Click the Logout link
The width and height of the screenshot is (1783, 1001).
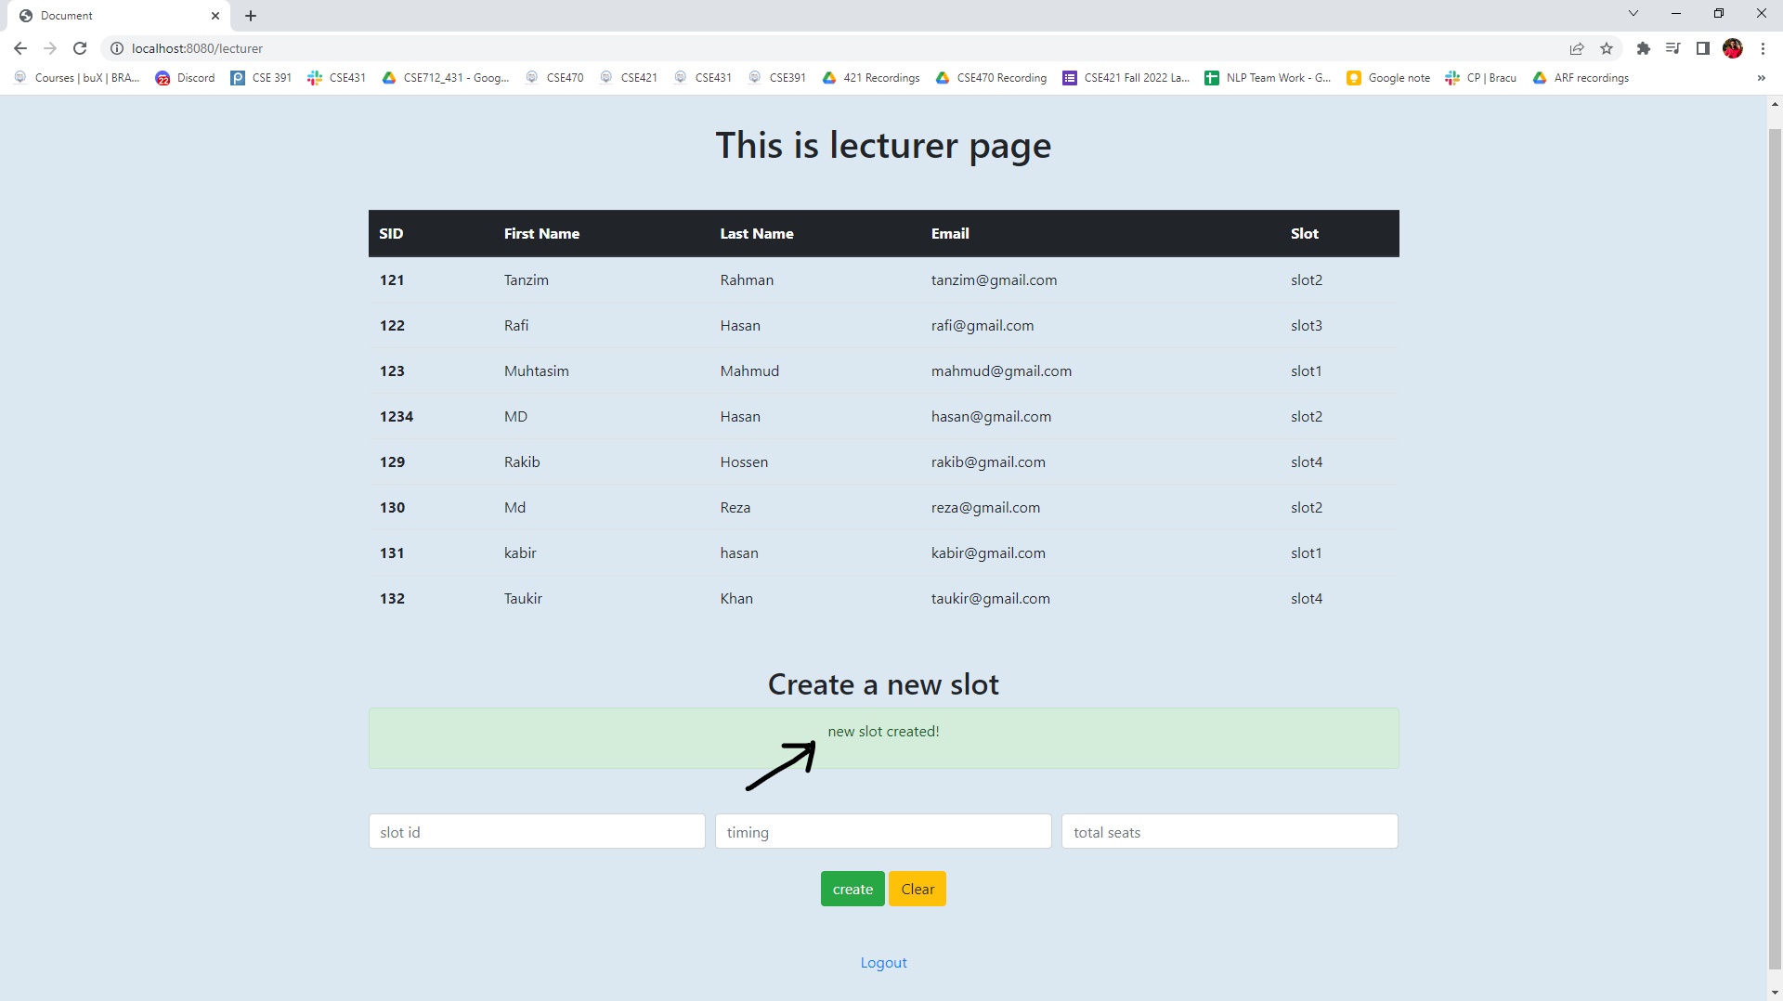click(883, 962)
